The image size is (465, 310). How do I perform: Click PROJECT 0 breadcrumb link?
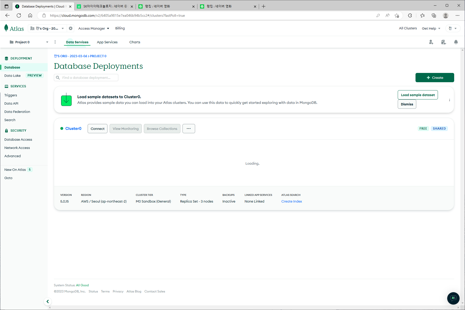point(98,56)
